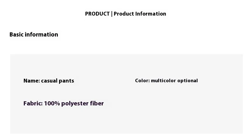Click the word Information in the header
Viewport: 251px width, 140px height.
[x=151, y=14]
